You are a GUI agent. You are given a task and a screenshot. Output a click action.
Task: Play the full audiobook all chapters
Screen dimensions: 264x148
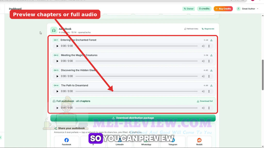tap(57, 108)
